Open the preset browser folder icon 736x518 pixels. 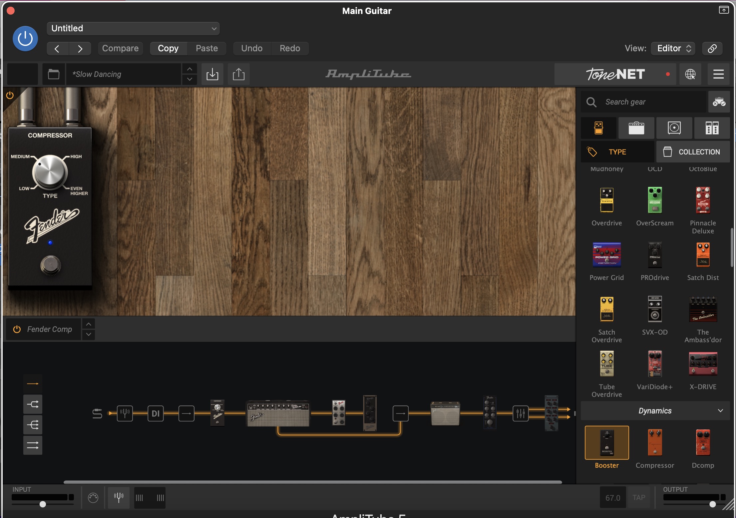(54, 74)
